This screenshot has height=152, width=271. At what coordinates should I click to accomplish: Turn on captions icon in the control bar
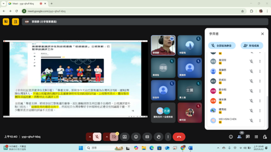tap(147, 137)
